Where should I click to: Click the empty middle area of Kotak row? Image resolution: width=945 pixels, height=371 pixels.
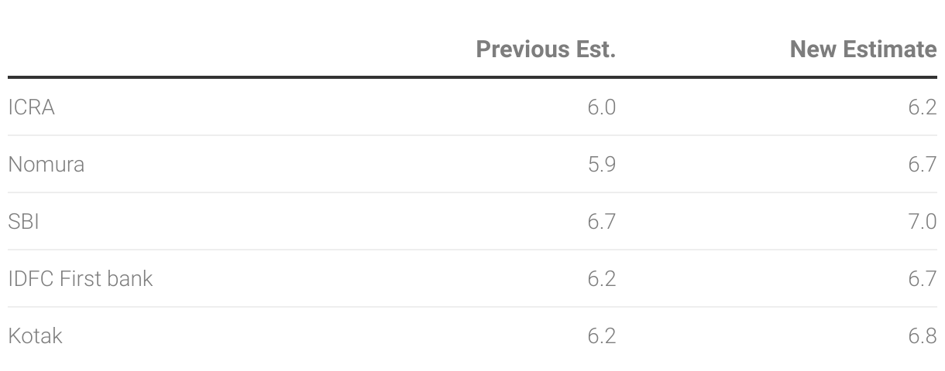point(325,336)
